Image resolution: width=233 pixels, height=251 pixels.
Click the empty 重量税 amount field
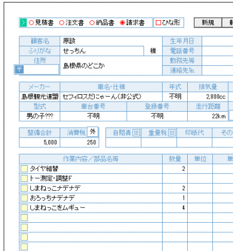pos(159,142)
